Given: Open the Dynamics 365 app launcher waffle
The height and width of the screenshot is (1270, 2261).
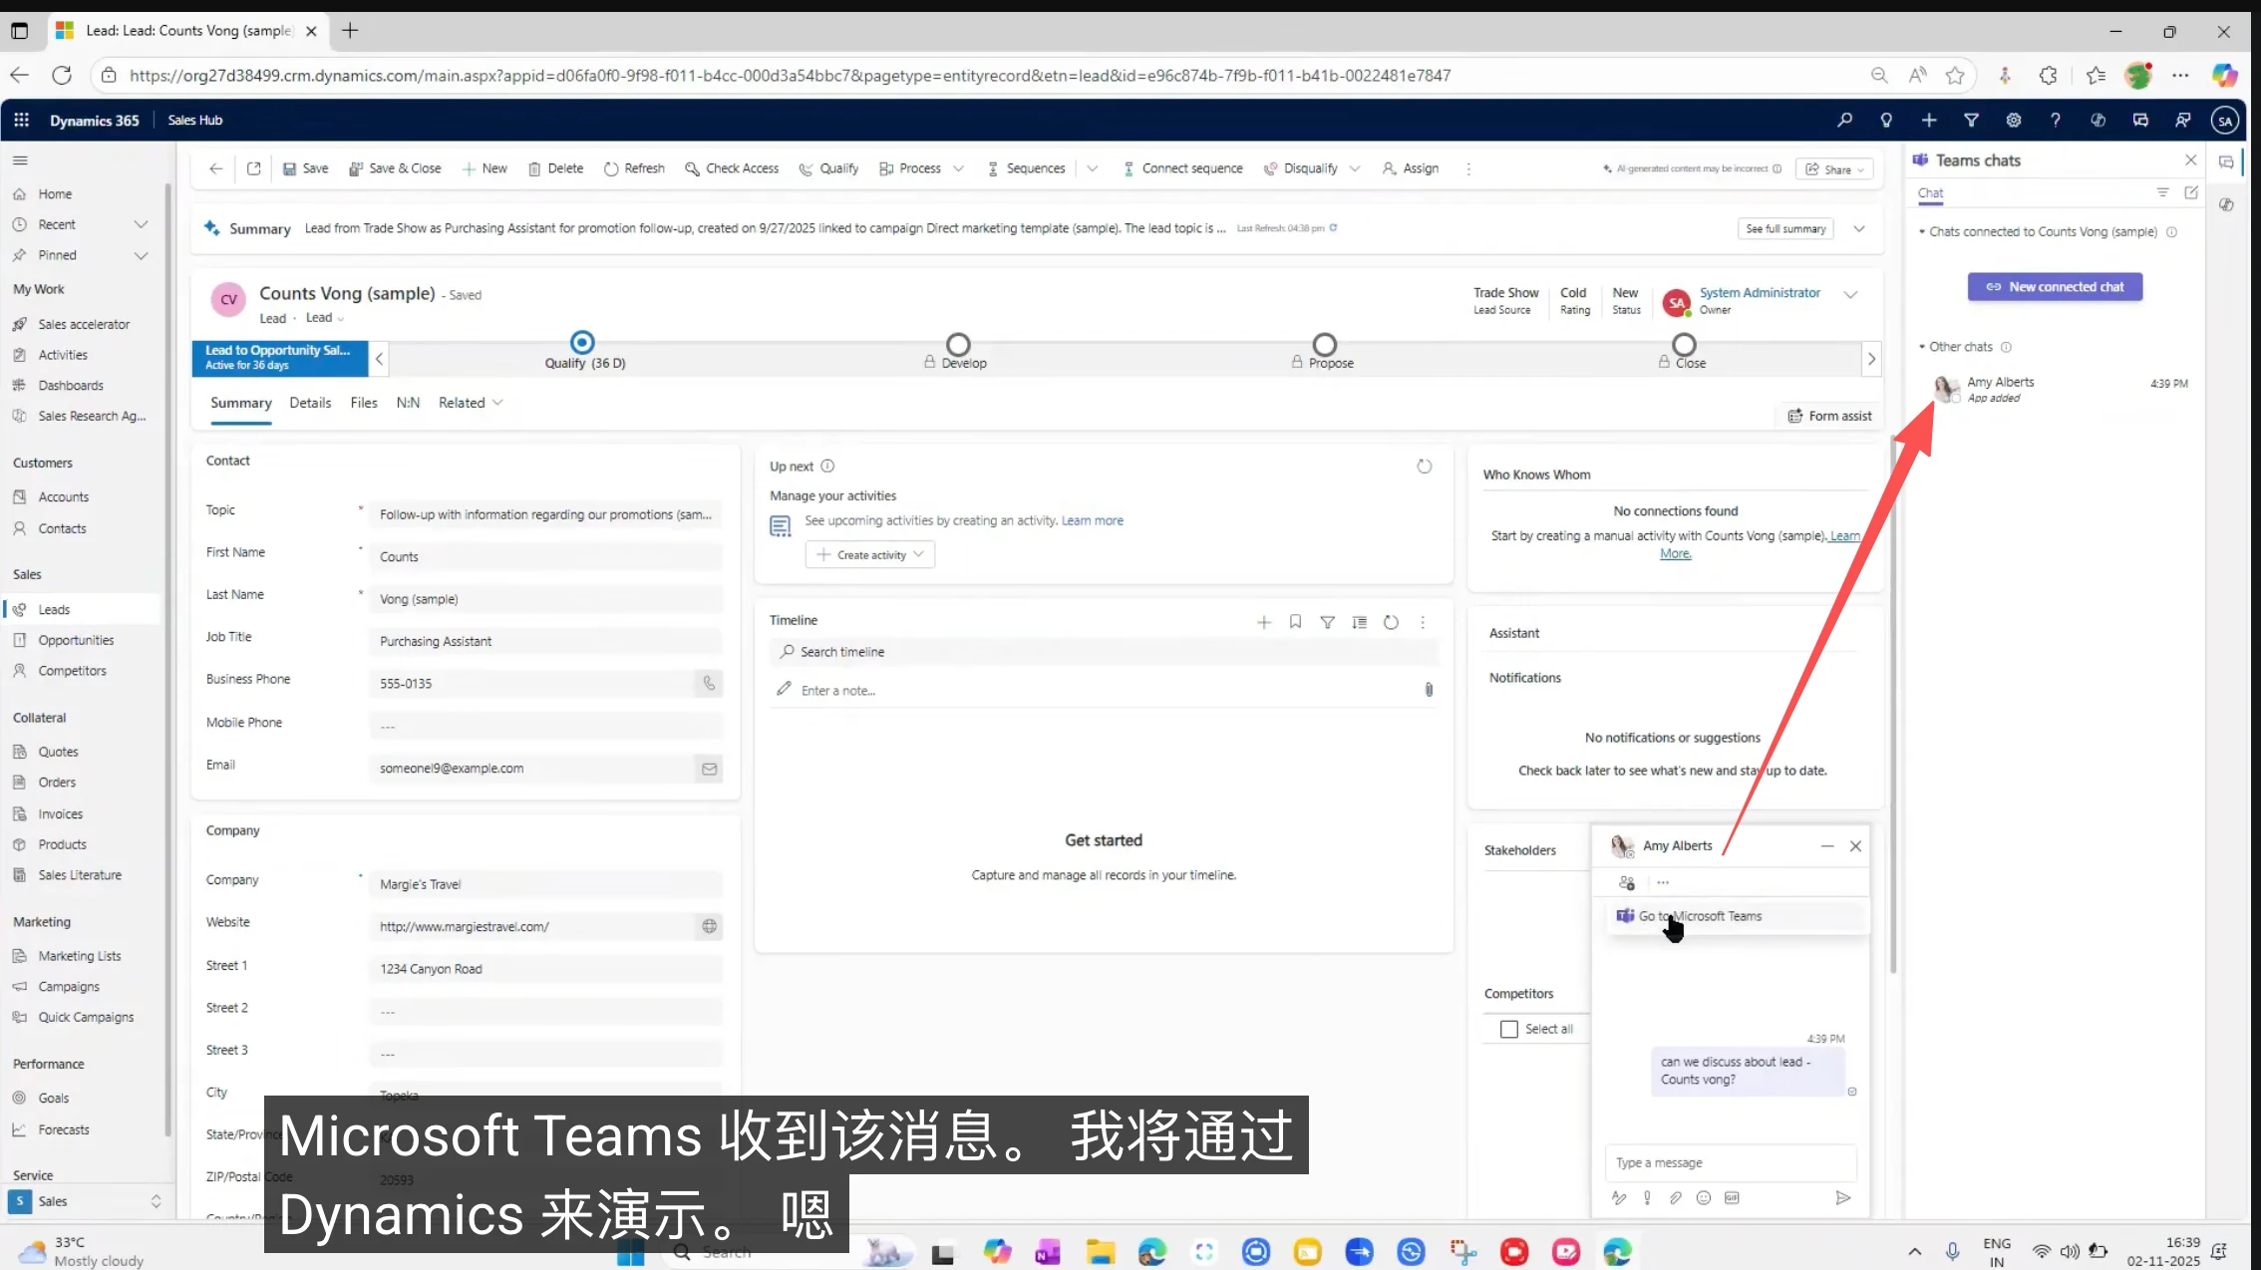Looking at the screenshot, I should coord(22,120).
